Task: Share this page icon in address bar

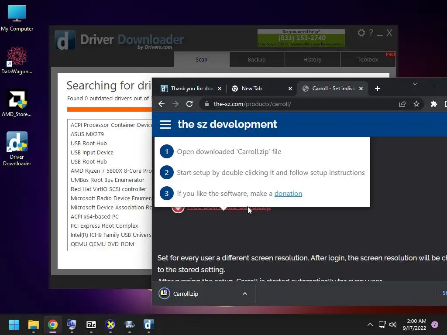Action: [x=402, y=104]
